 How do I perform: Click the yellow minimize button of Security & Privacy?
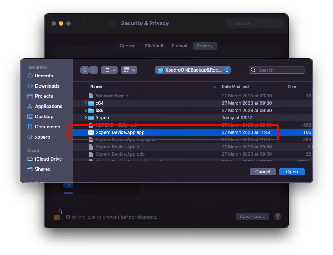[x=61, y=23]
